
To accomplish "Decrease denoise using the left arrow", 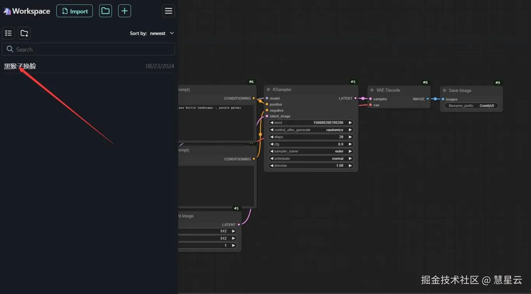I will pyautogui.click(x=272, y=166).
